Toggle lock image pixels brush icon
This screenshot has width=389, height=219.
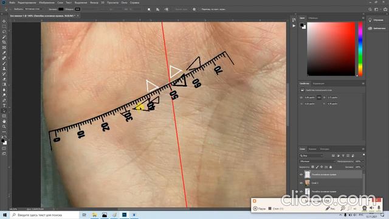tap(317, 167)
